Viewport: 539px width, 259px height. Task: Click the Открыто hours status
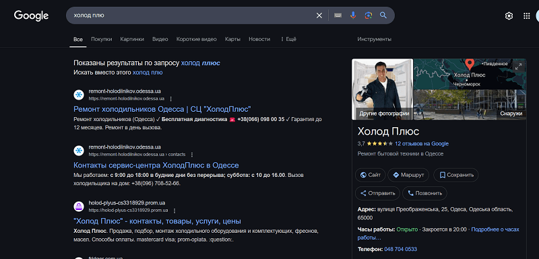click(407, 229)
